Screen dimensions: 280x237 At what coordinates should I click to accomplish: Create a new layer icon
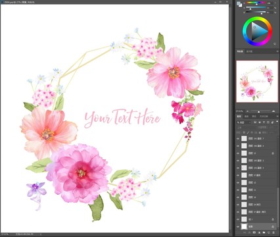[x=269, y=232]
